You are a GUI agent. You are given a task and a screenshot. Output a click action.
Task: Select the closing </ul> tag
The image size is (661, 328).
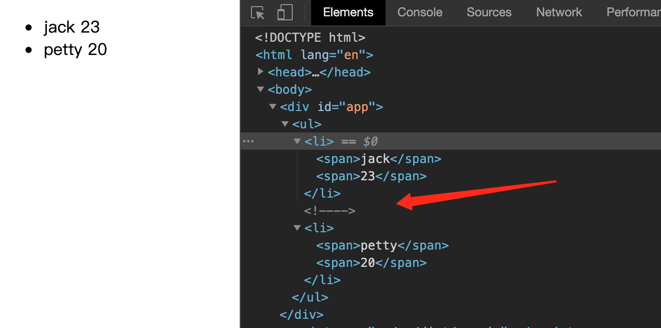click(310, 297)
